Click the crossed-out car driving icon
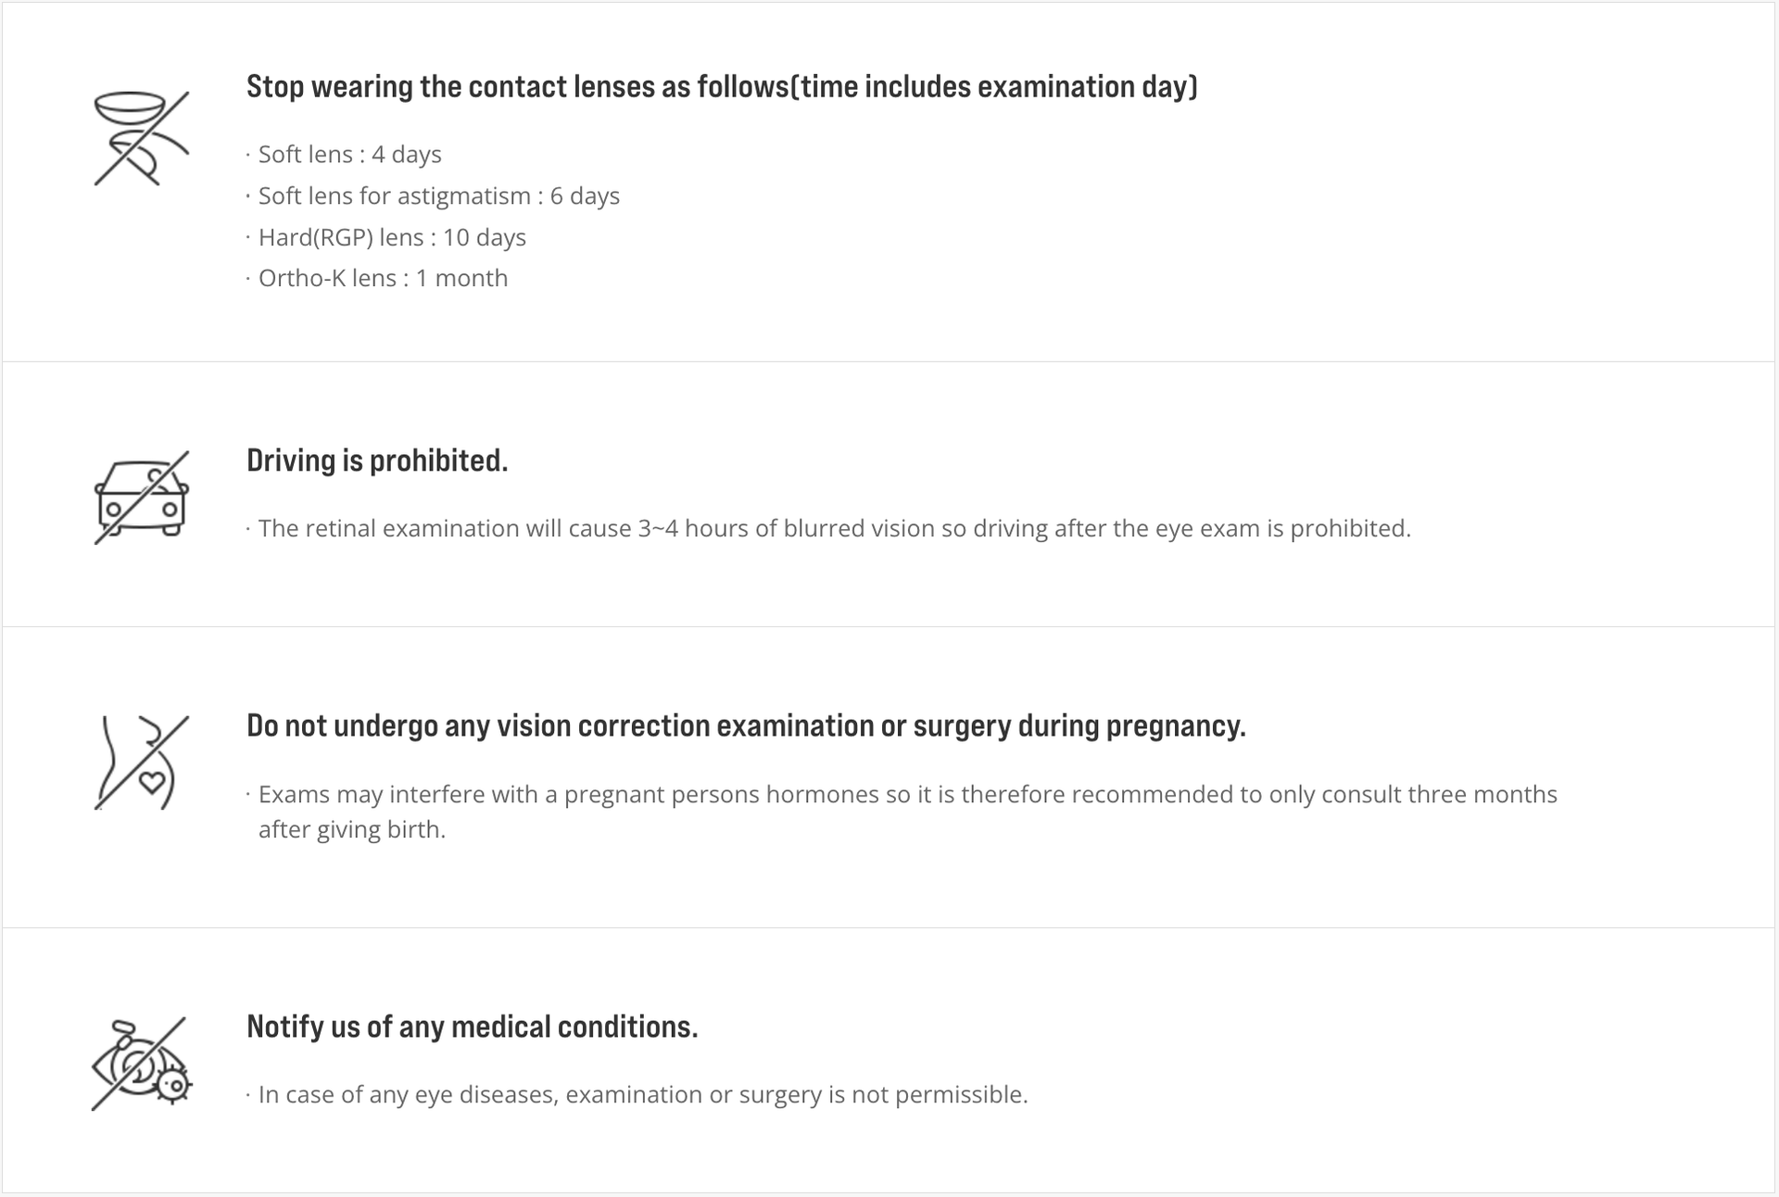 [142, 498]
